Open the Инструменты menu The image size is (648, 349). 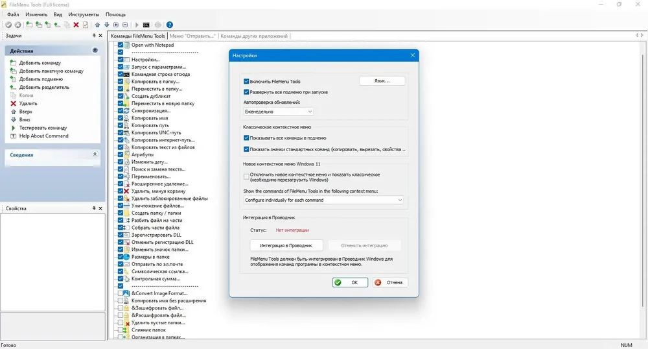tap(84, 14)
